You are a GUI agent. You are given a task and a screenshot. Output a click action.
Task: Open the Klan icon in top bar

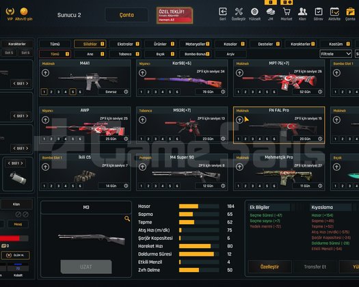click(x=302, y=12)
